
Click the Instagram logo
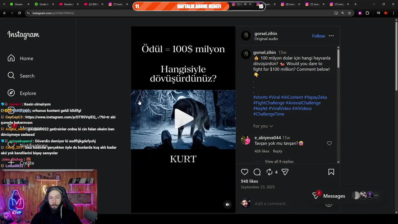(23, 35)
